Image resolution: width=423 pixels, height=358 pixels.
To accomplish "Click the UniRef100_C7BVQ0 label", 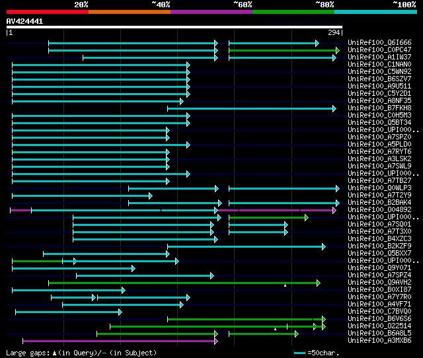I will [x=379, y=312].
